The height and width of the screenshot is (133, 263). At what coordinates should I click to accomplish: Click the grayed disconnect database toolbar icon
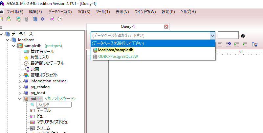coord(26,19)
